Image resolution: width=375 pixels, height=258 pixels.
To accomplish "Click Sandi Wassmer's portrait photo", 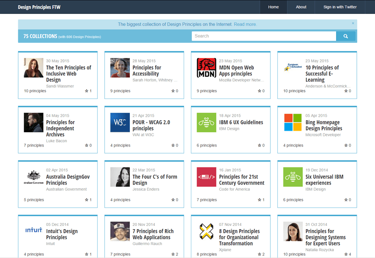I will tap(34, 68).
